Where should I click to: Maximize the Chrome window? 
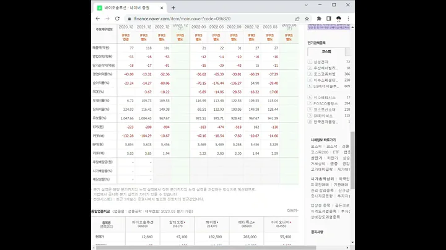[334, 5]
